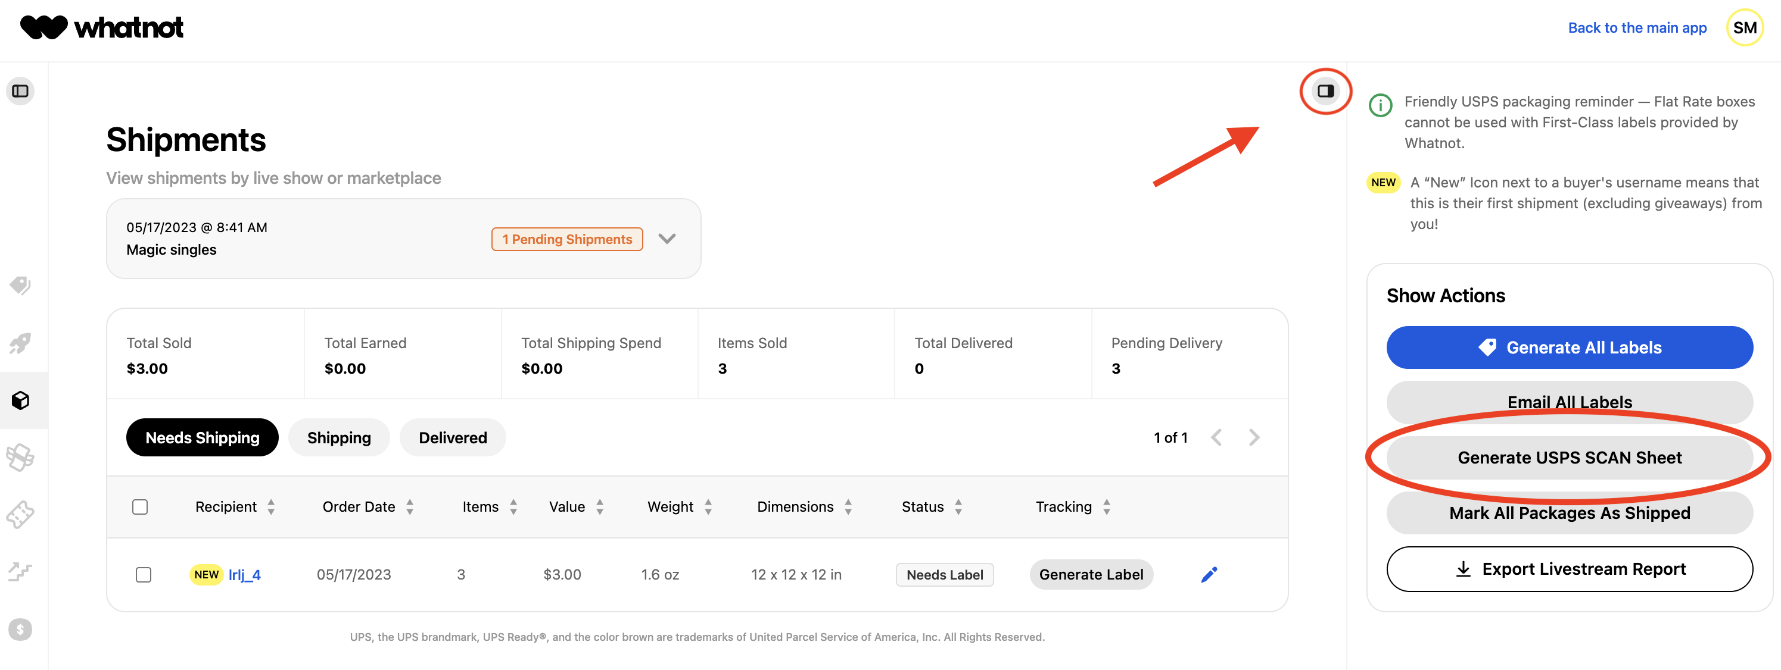Switch to the Delivered tab
Viewport: 1781px width, 670px height.
coord(452,437)
